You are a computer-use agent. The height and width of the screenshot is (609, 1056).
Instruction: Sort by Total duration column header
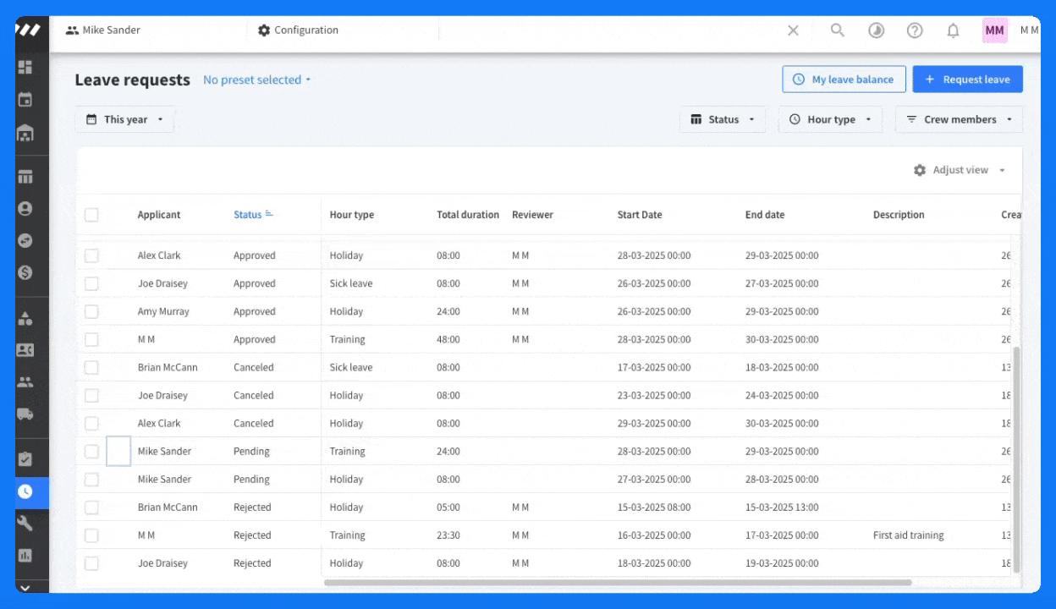coord(468,215)
